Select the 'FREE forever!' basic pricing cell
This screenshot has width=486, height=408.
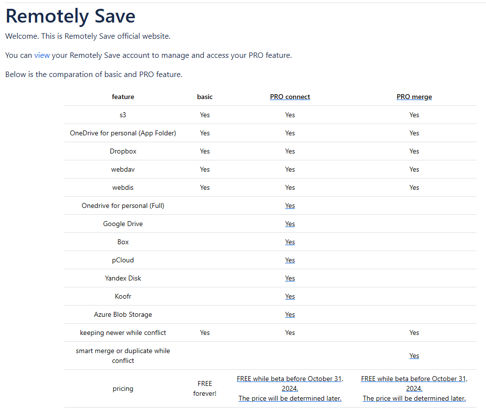pos(205,388)
